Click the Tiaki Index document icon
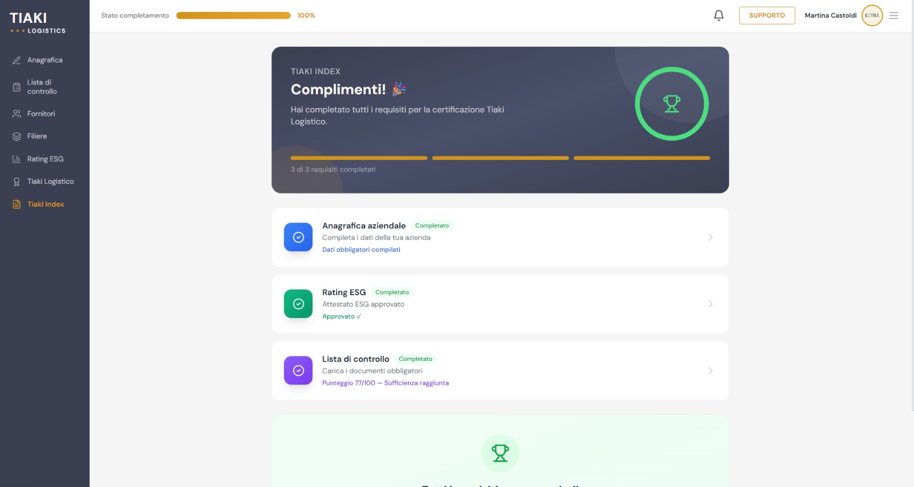Viewport: 914px width, 487px height. tap(17, 204)
